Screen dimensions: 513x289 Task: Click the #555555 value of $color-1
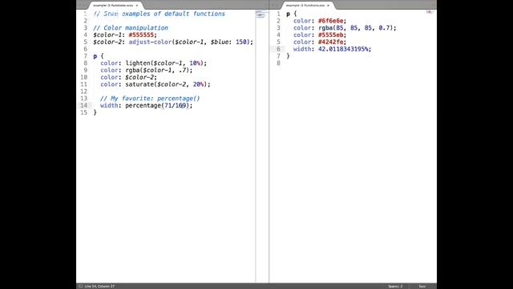pyautogui.click(x=141, y=35)
